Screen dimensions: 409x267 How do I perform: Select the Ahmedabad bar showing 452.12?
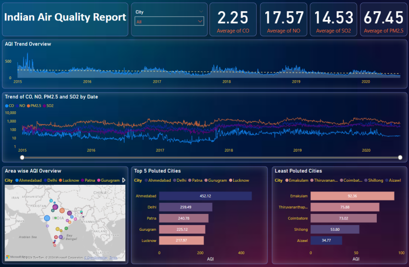(x=205, y=196)
